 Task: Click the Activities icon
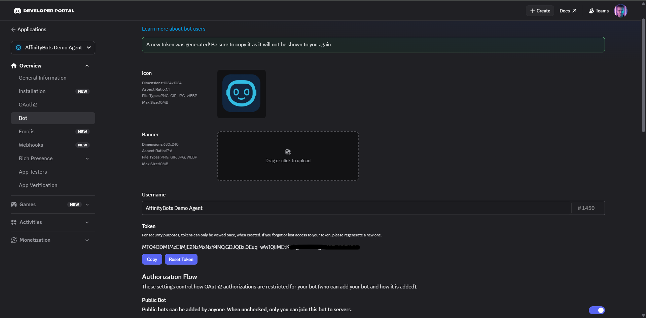point(13,222)
